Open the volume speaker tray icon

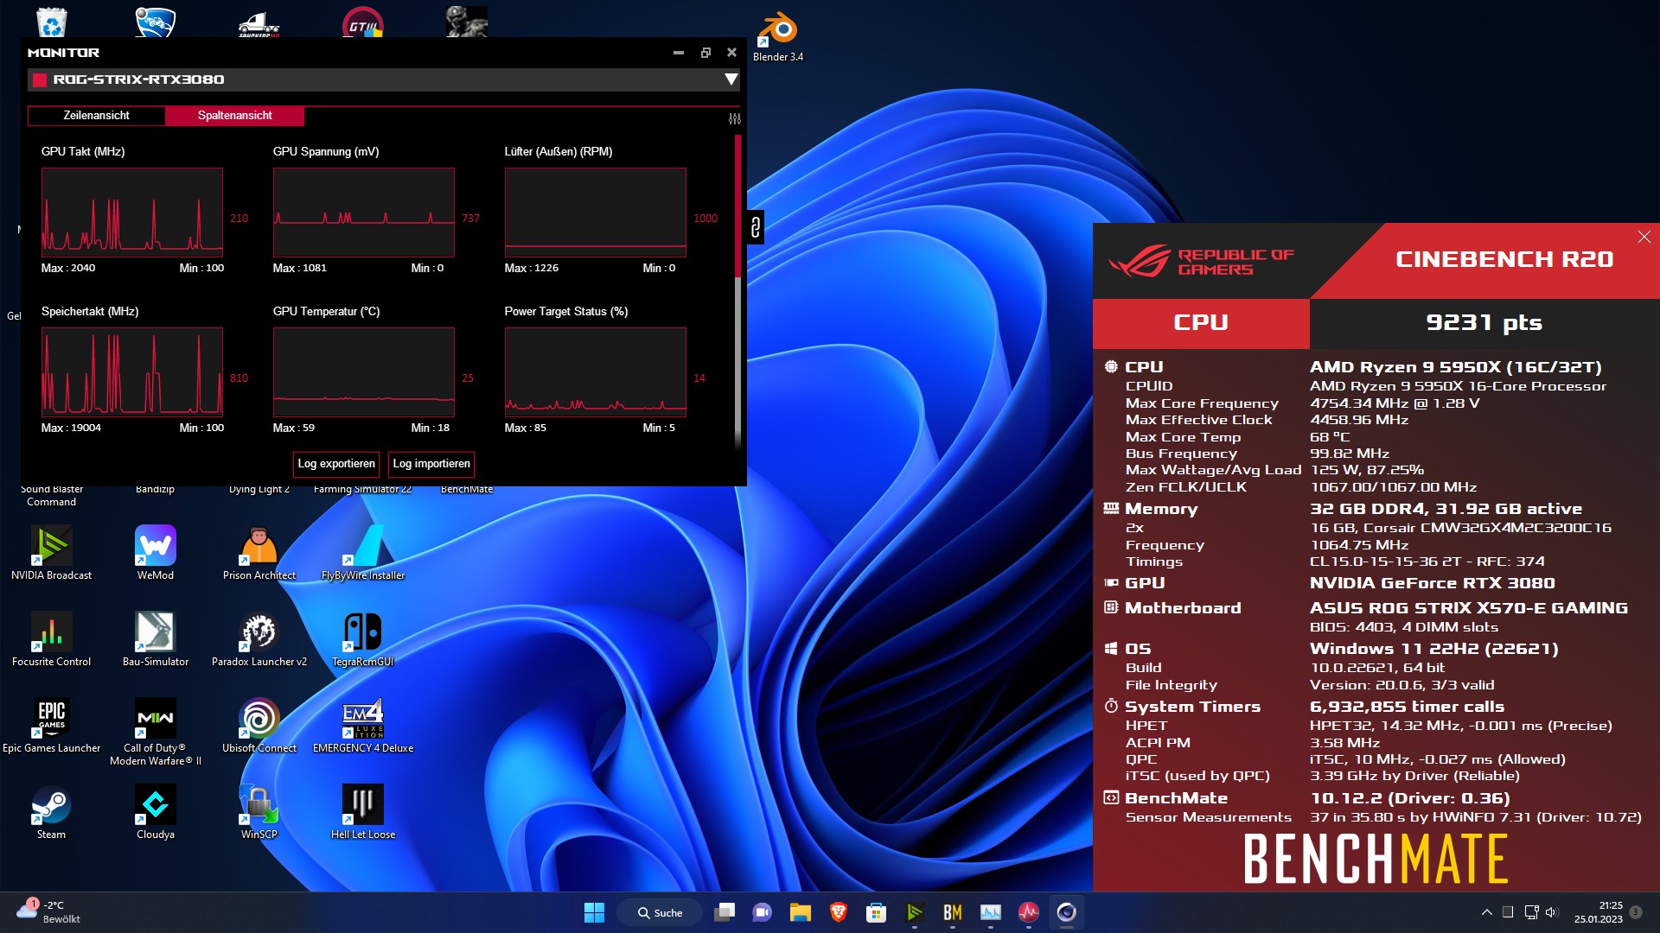click(1551, 912)
